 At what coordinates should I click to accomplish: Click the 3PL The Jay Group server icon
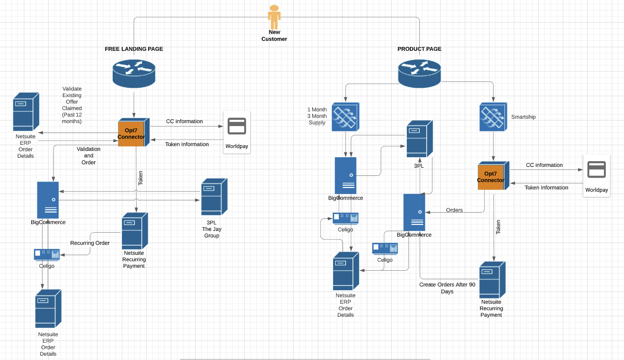point(214,197)
